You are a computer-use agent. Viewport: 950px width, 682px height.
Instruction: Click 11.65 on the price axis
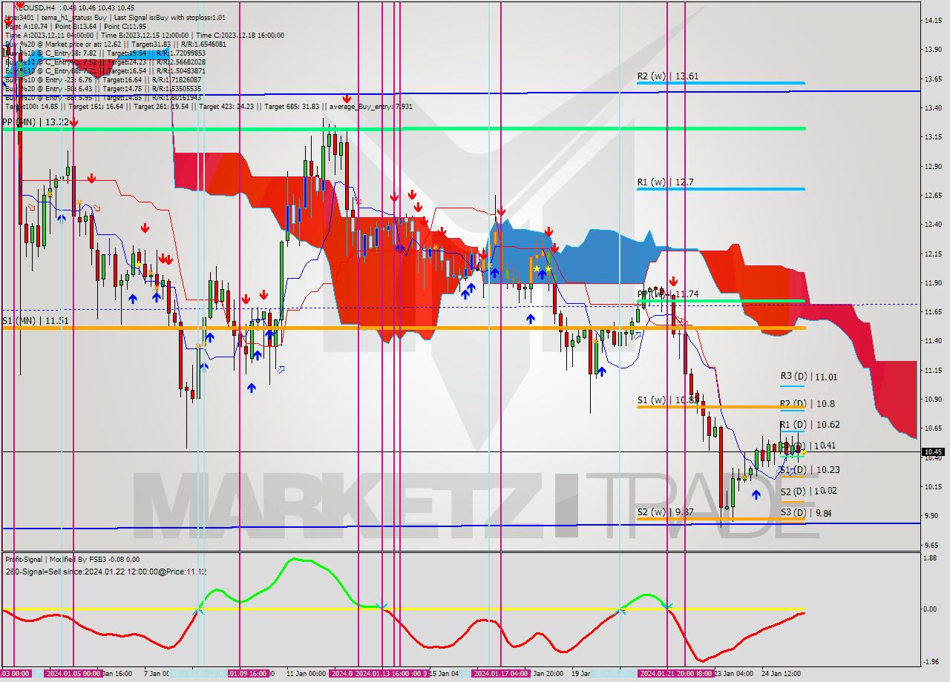(933, 311)
